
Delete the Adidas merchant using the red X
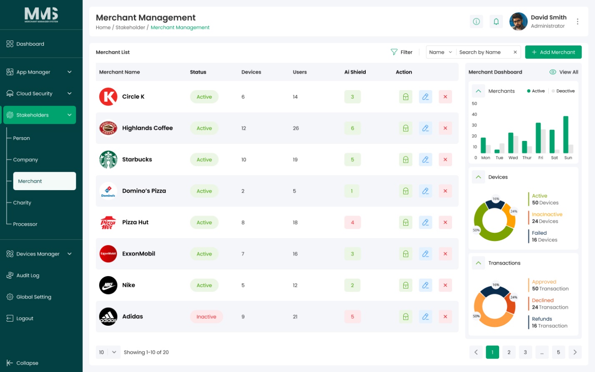coord(445,317)
